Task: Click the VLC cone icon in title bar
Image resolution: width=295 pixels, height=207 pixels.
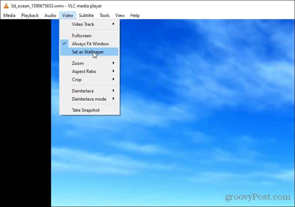Action: [6, 6]
